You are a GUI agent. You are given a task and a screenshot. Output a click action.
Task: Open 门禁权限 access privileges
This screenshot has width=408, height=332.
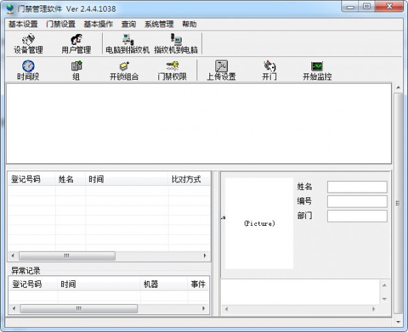pyautogui.click(x=172, y=70)
